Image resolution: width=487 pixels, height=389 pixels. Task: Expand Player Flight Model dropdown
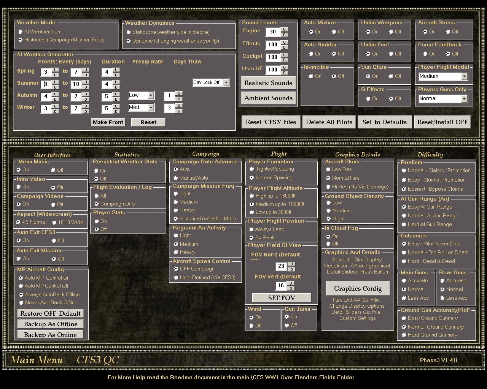point(464,76)
